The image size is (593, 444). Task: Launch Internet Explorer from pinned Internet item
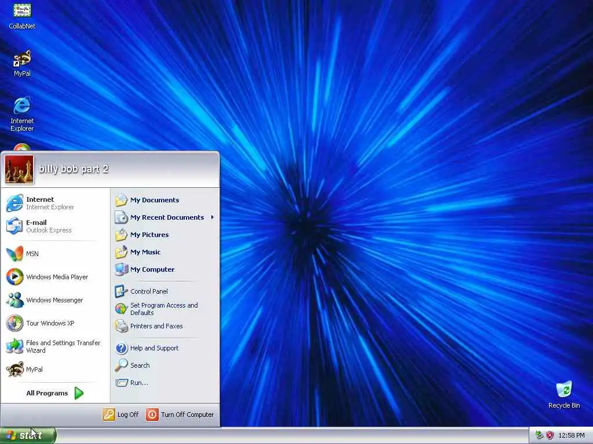pos(55,203)
